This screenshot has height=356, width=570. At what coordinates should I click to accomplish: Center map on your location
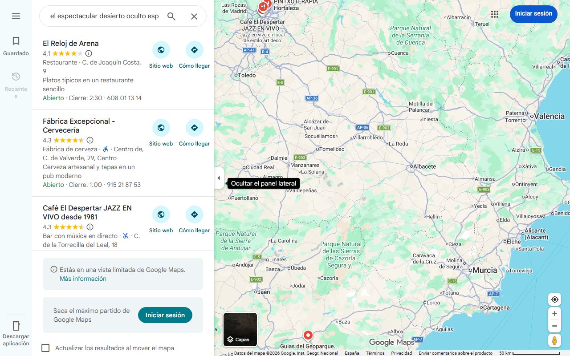[555, 299]
